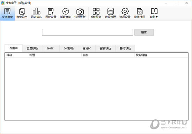Click the search keyword input field
Image resolution: width=192 pixels, height=134 pixels.
point(87,32)
